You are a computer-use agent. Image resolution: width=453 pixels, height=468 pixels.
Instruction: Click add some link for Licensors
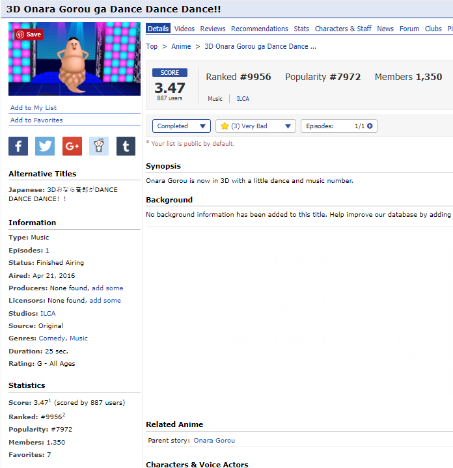coord(105,301)
